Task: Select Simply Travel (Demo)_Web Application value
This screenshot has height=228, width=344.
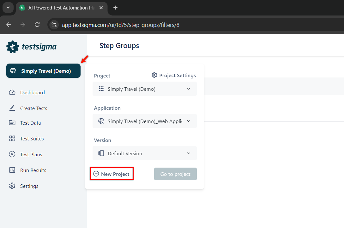Action: (145, 121)
